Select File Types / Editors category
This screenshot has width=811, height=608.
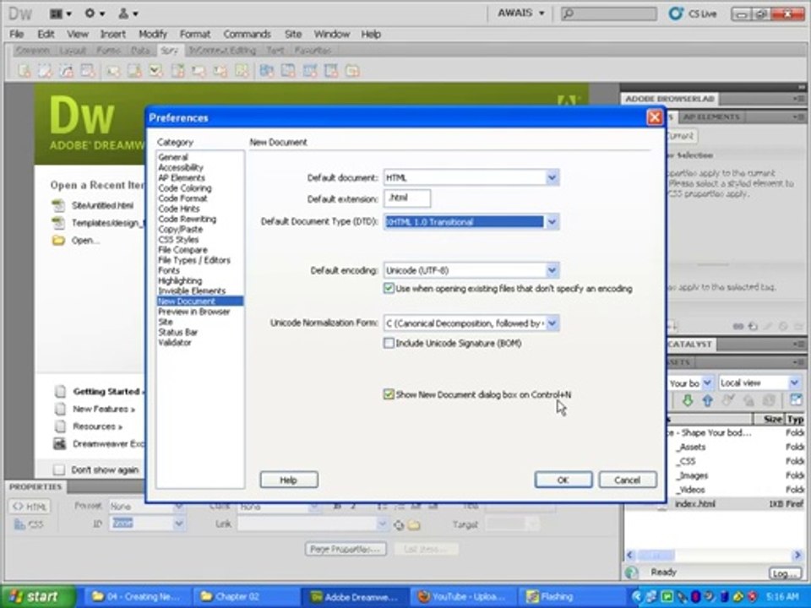click(x=194, y=260)
